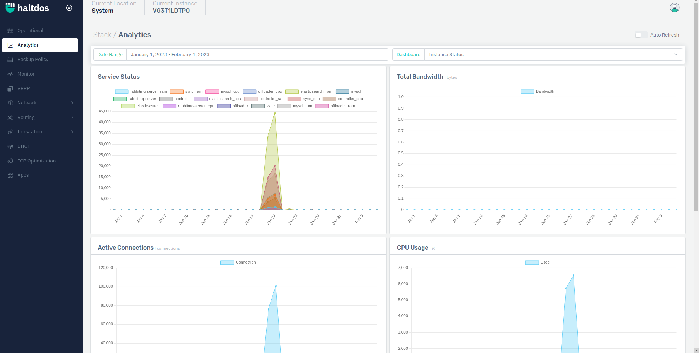The width and height of the screenshot is (699, 353).
Task: Click the haltdos logo icon
Action: coord(10,8)
